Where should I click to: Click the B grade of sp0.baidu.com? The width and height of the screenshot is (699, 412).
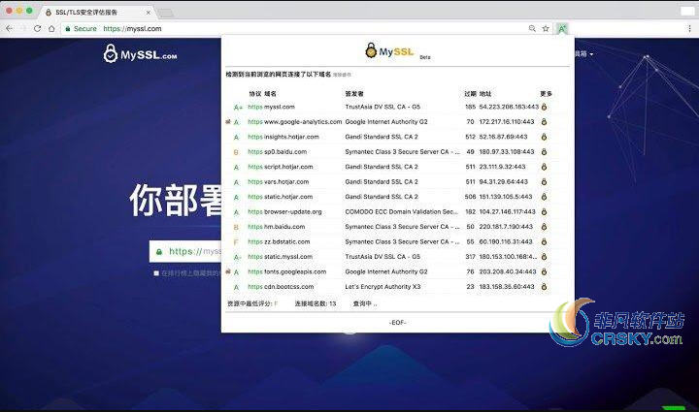coord(236,152)
